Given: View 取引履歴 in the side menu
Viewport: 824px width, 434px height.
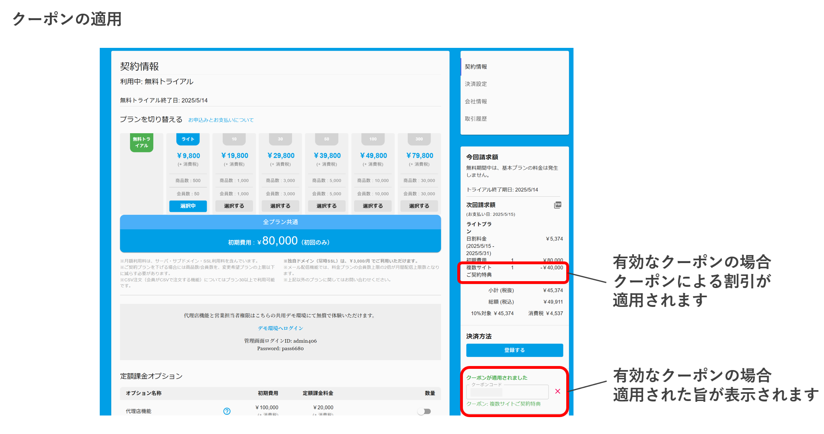Looking at the screenshot, I should [x=476, y=119].
